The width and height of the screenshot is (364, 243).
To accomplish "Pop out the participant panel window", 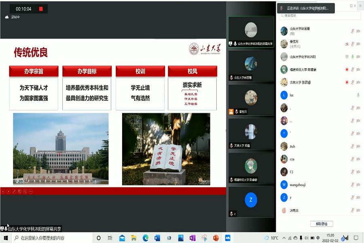I will [x=351, y=6].
